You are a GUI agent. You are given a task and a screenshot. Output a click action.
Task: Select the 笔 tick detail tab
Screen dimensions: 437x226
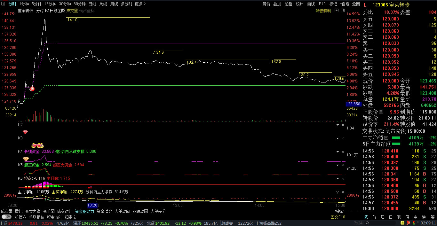click(366, 217)
